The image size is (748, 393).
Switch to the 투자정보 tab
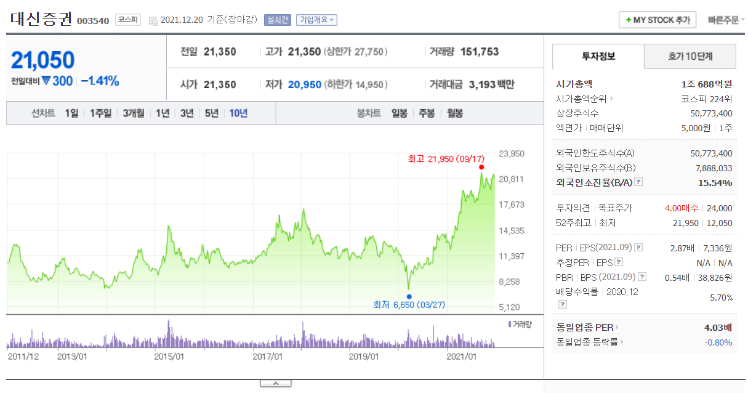tap(598, 57)
